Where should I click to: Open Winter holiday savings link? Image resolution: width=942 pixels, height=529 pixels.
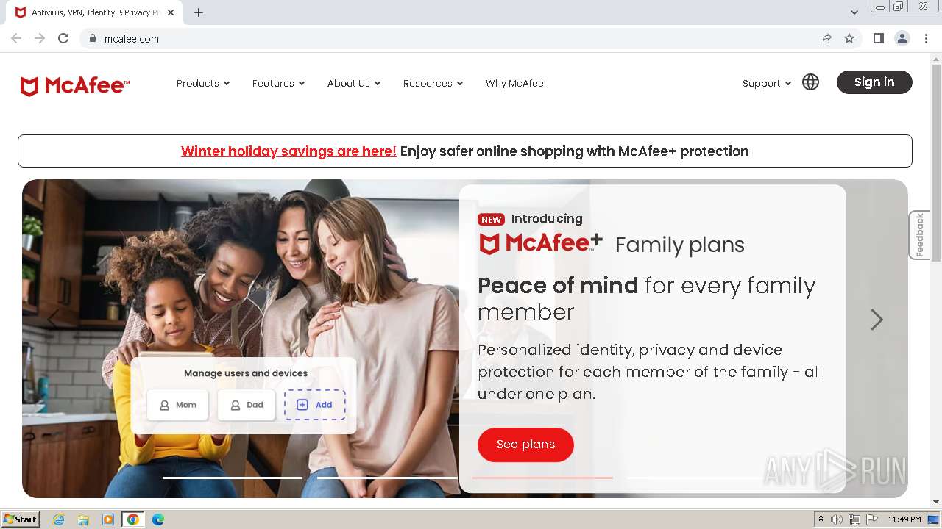coord(288,151)
